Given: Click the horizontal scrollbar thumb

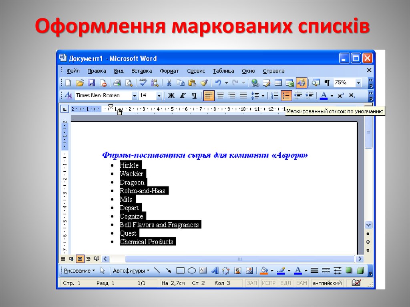Looking at the screenshot, I should (x=240, y=259).
